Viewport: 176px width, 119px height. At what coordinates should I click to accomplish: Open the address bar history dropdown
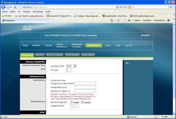[x=117, y=7]
